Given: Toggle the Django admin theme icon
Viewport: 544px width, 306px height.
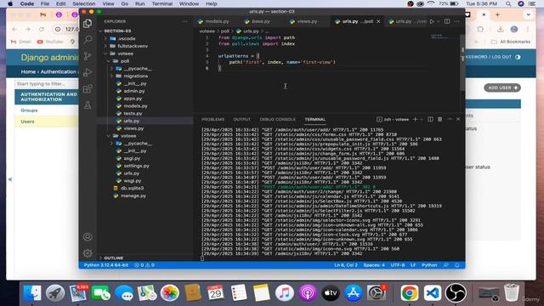Looking at the screenshot, I should click(518, 57).
